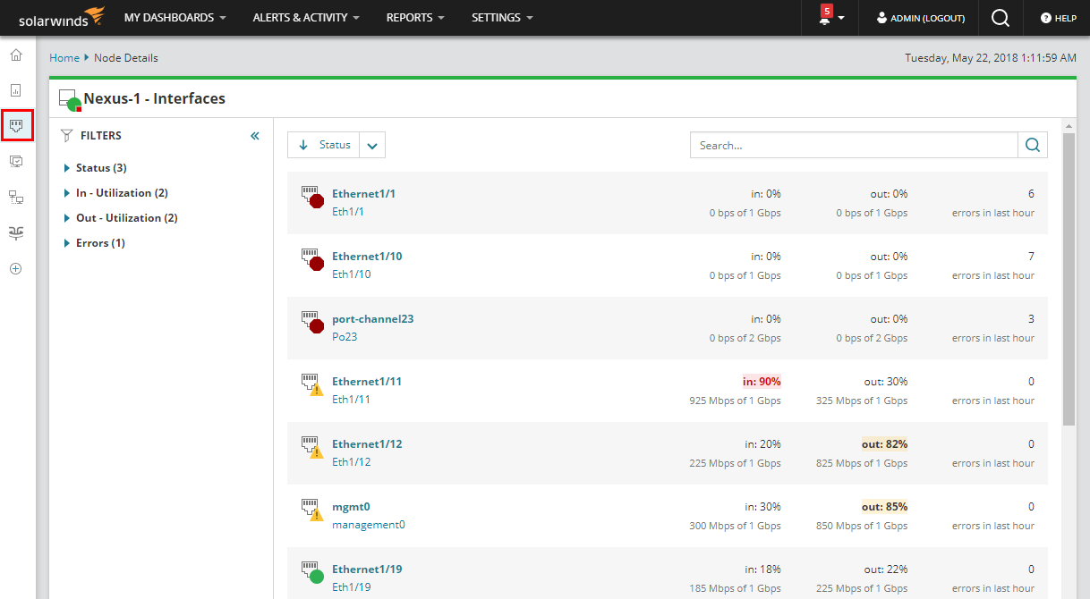This screenshot has height=599, width=1090.
Task: Click the plus icon at sidebar bottom
Action: pos(15,268)
